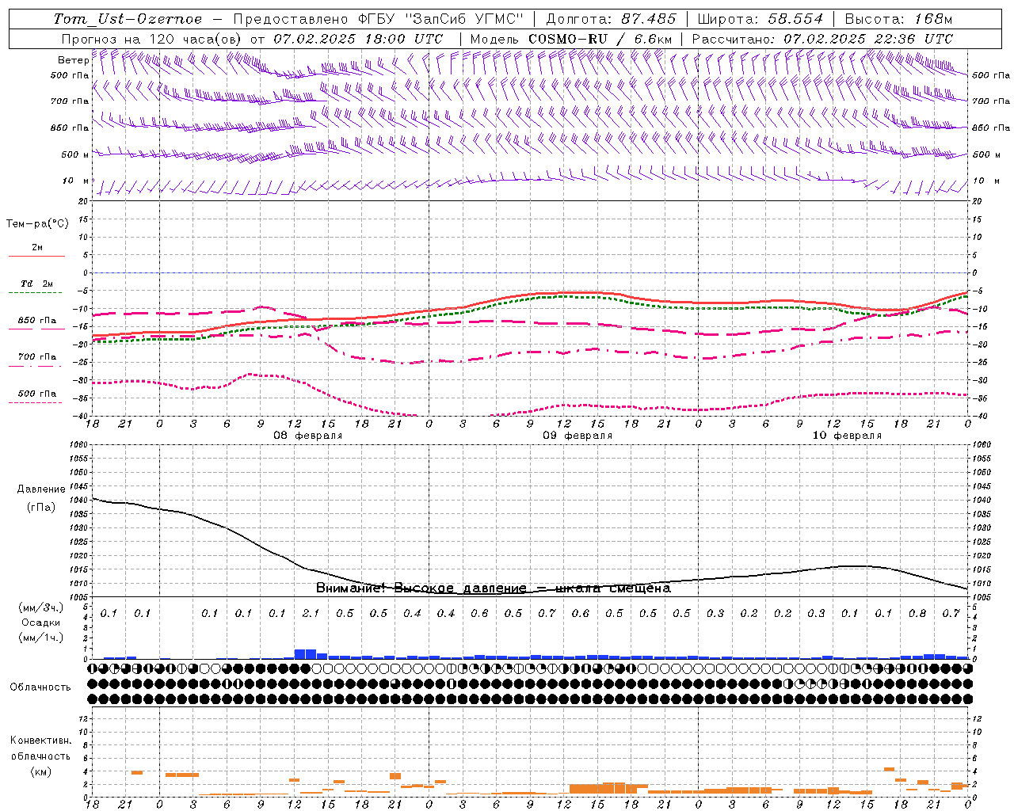The height and width of the screenshot is (811, 1014).
Task: Click the 10 февраля date label
Action: [x=847, y=436]
